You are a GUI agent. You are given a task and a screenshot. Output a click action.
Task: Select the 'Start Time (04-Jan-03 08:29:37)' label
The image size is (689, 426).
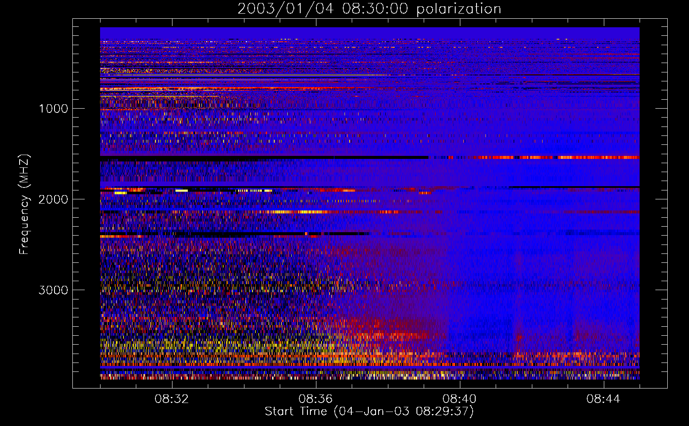369,412
